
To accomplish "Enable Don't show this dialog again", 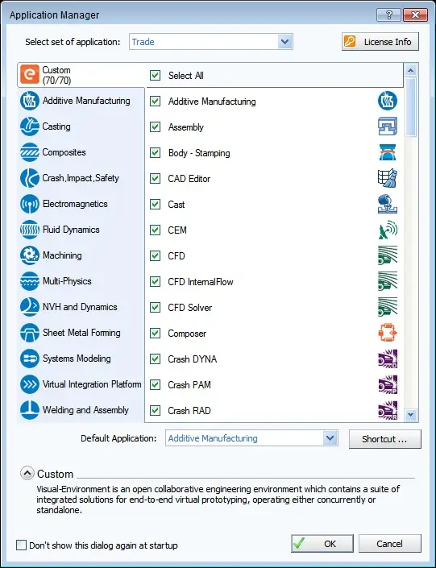I will point(22,545).
